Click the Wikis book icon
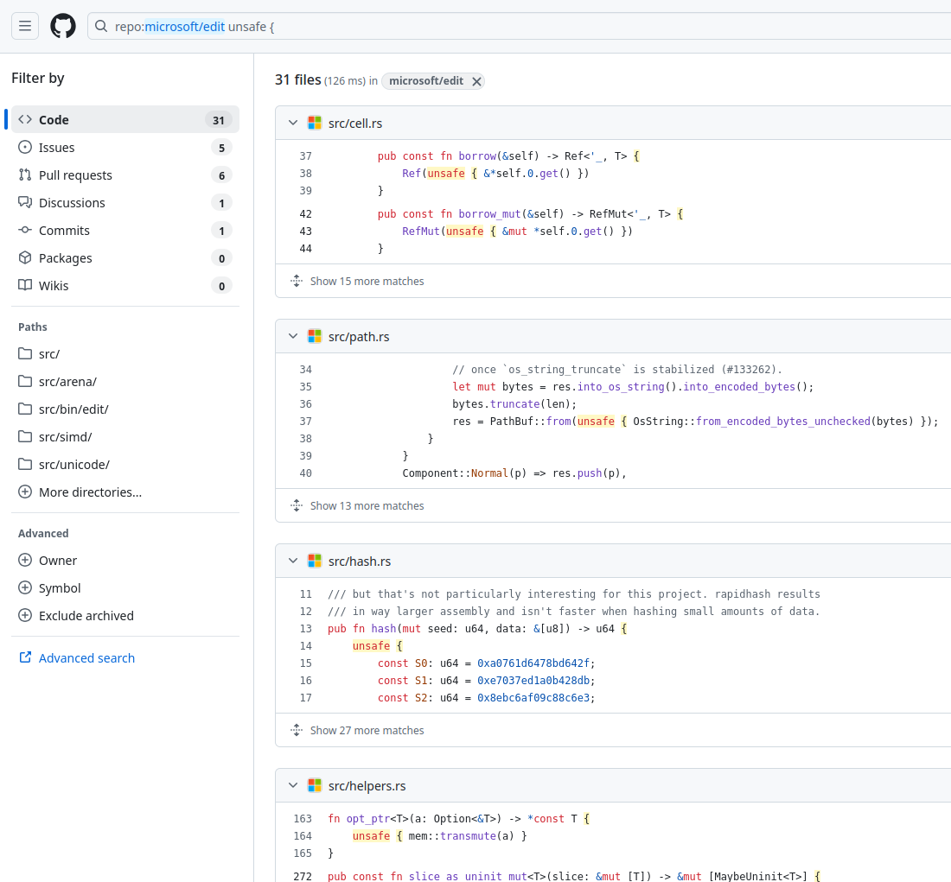 point(25,286)
